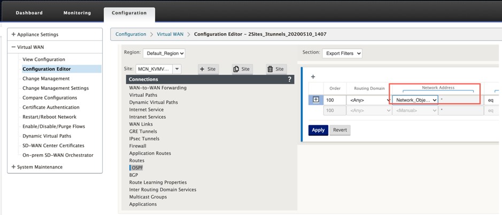The image size is (502, 215).
Task: Switch to the Dashboard tab
Action: point(29,13)
